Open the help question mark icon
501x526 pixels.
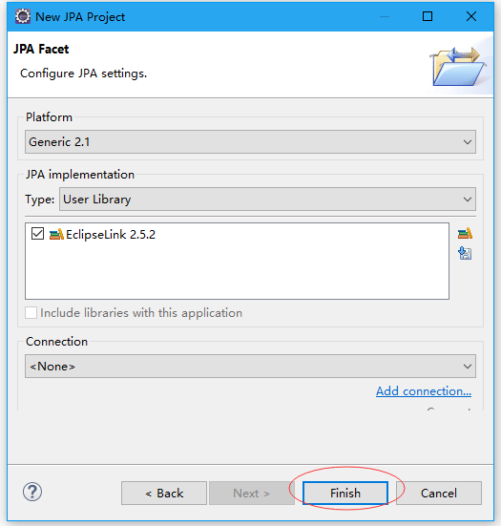coord(32,493)
